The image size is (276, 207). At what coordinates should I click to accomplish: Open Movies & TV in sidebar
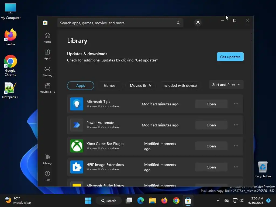click(x=47, y=88)
